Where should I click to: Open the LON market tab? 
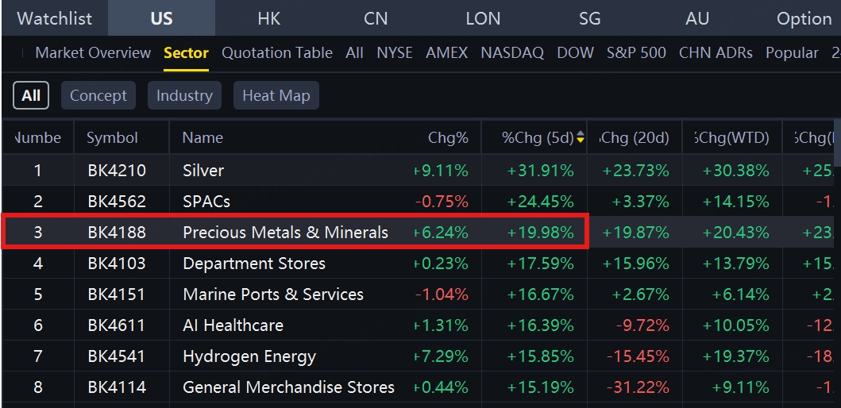click(483, 18)
